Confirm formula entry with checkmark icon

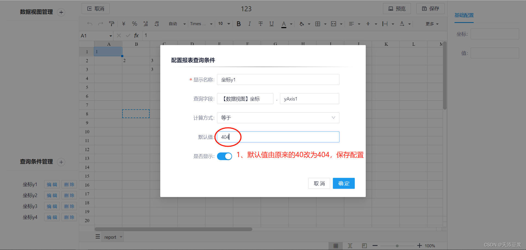[x=128, y=36]
